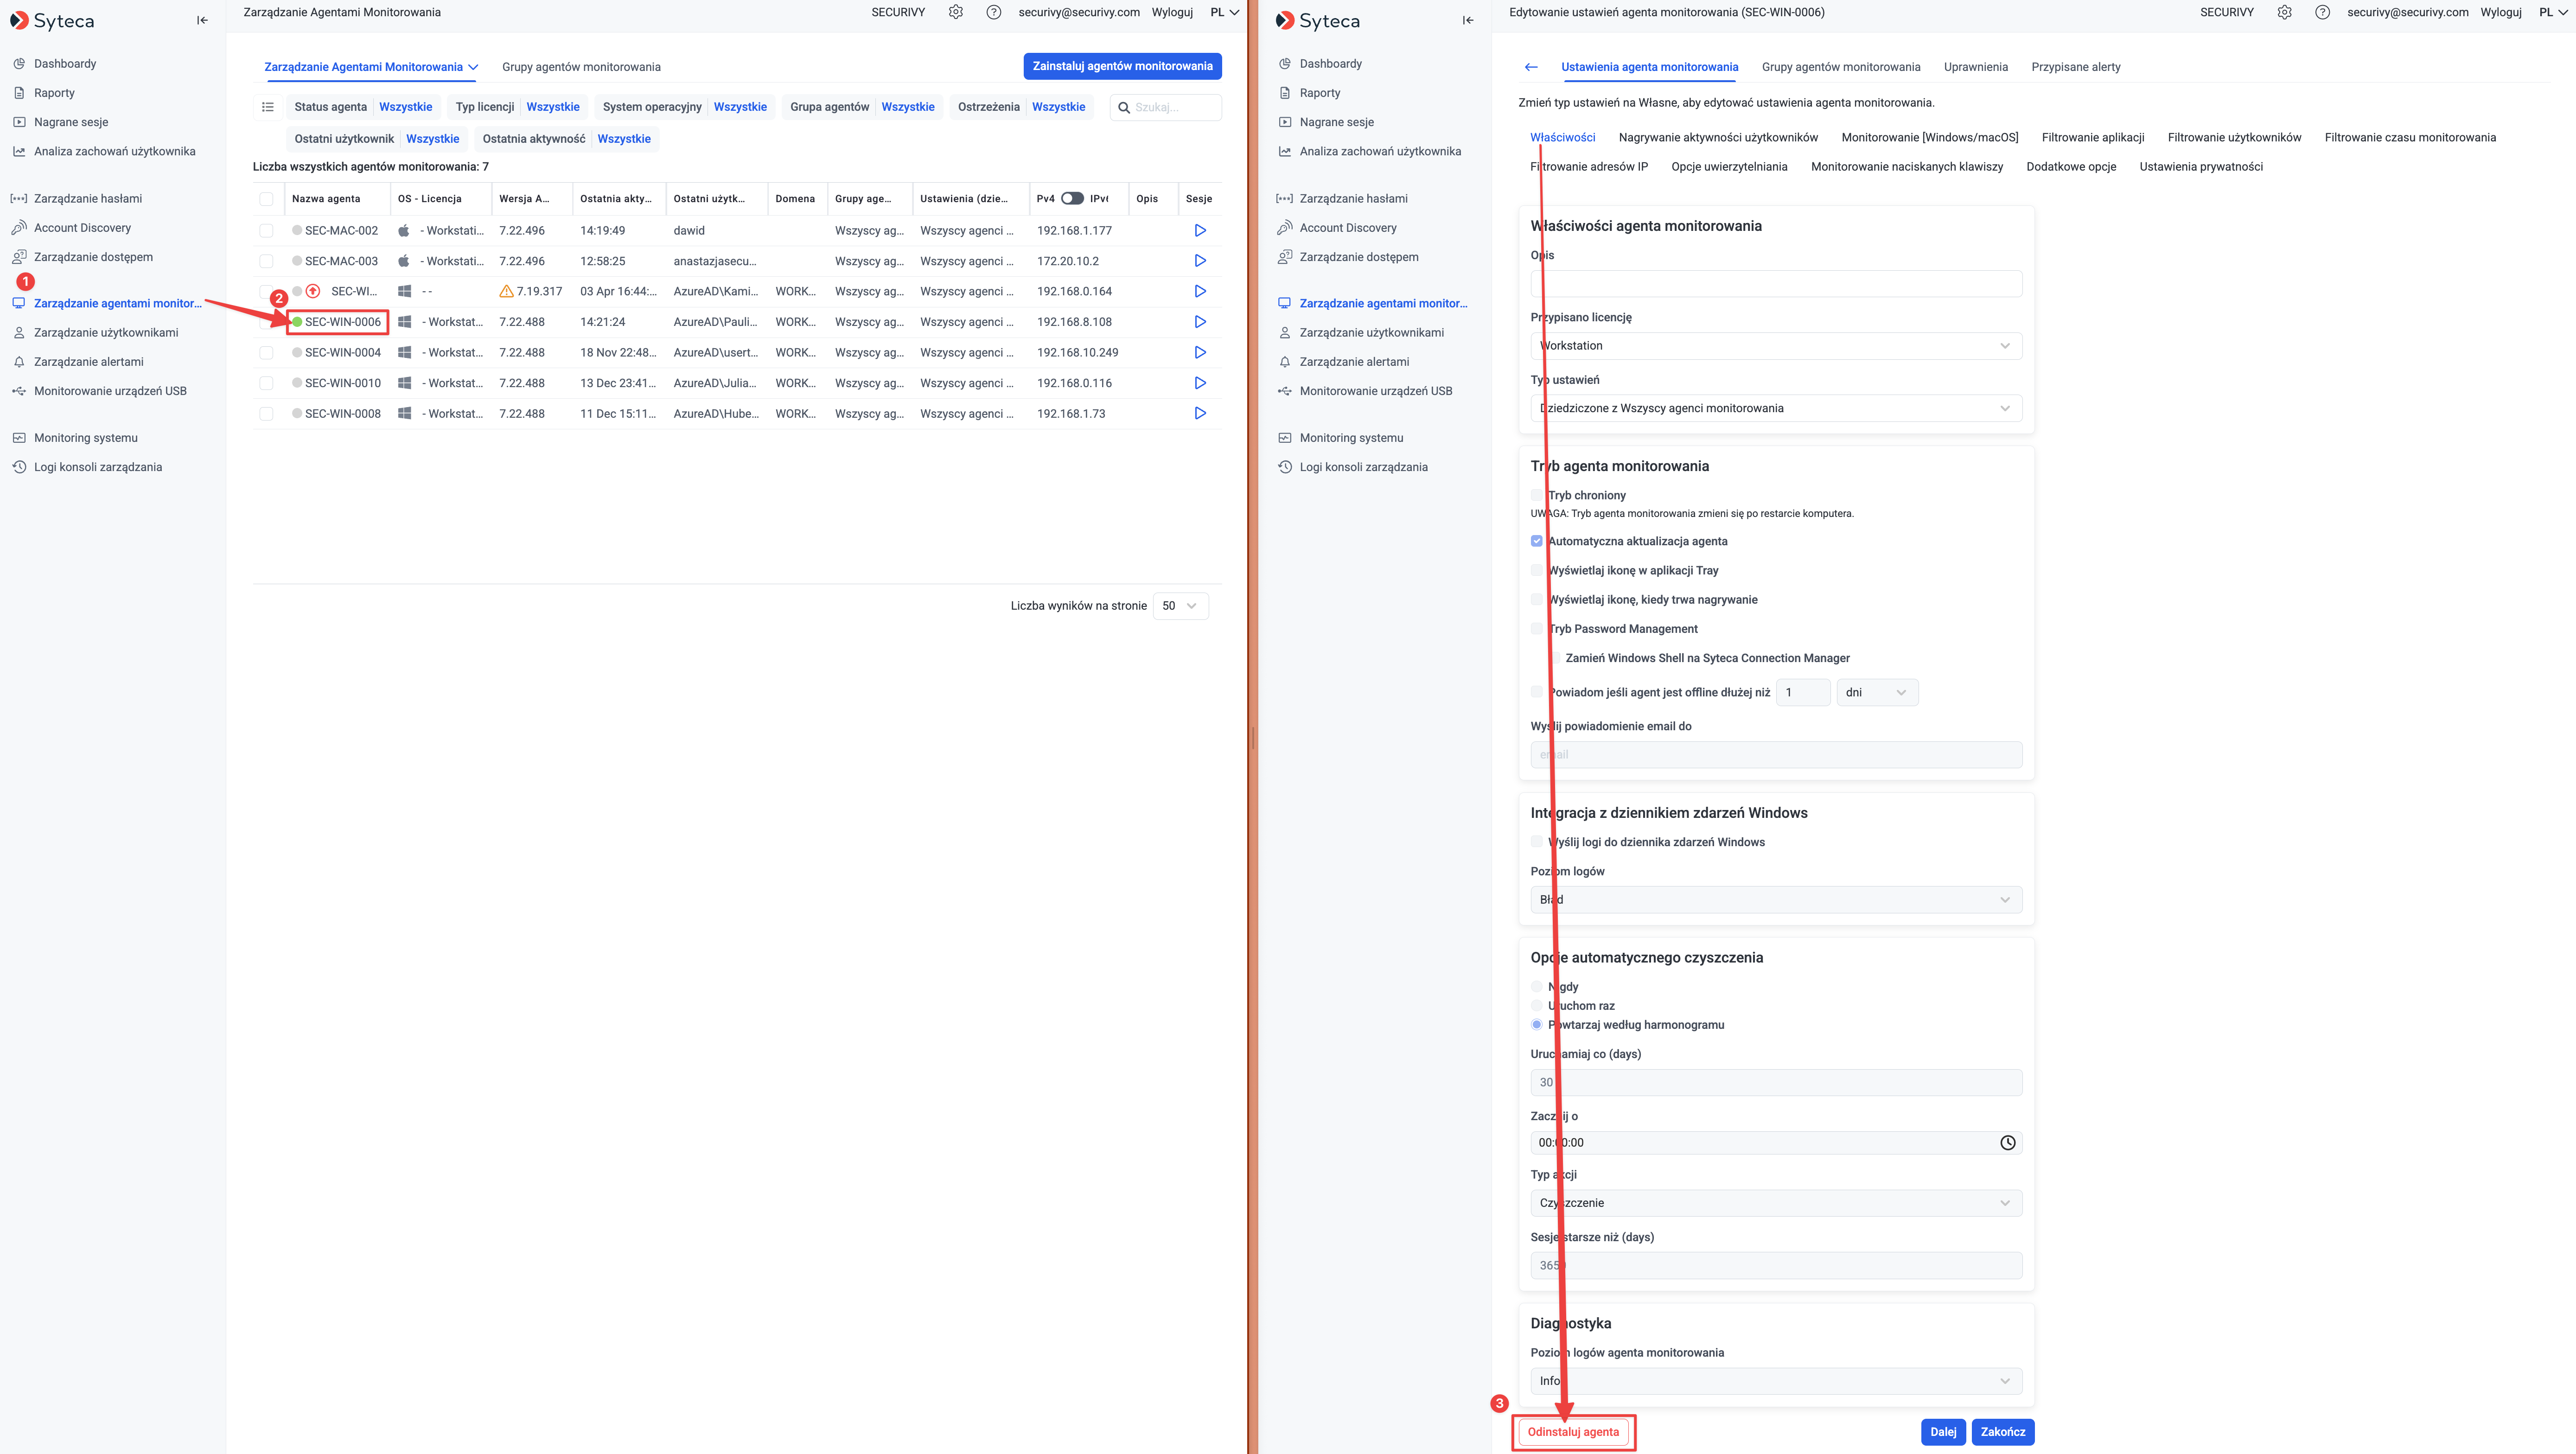This screenshot has width=2576, height=1454.
Task: Open clock picker in Zacznij o field
Action: pyautogui.click(x=2007, y=1143)
